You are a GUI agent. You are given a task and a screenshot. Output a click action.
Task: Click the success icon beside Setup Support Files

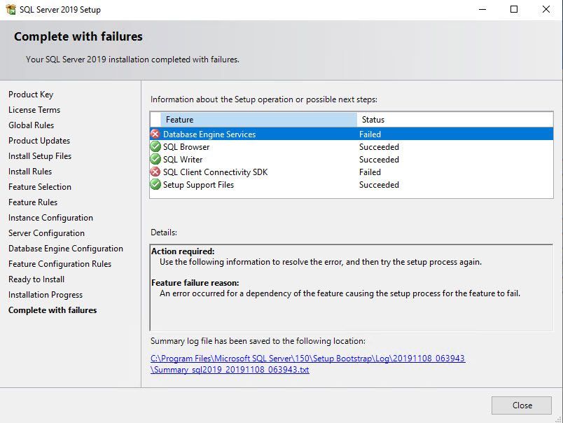pos(155,185)
